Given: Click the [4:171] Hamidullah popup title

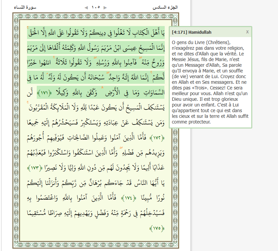Looking at the screenshot, I should coord(191,32).
